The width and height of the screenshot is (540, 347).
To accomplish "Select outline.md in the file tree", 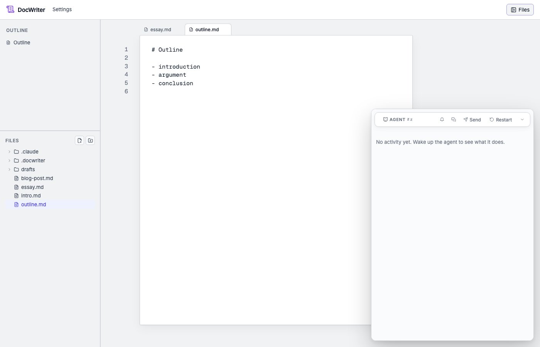I will pyautogui.click(x=50, y=204).
